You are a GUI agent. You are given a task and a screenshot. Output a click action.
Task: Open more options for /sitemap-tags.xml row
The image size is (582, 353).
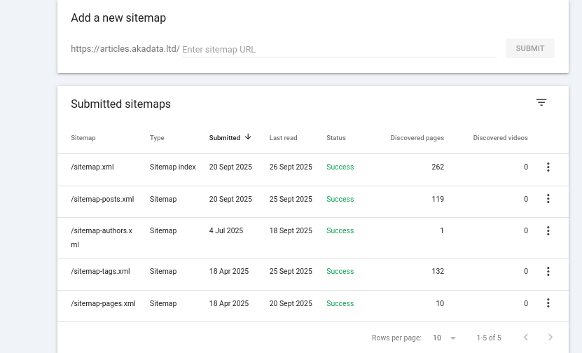pos(548,271)
